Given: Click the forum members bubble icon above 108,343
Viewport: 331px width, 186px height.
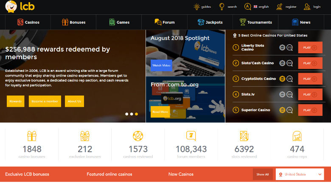Looking at the screenshot, I should pos(191,136).
